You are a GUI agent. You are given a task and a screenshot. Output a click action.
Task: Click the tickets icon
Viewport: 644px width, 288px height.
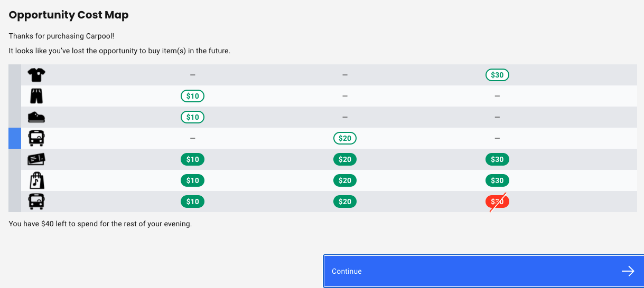(x=36, y=159)
